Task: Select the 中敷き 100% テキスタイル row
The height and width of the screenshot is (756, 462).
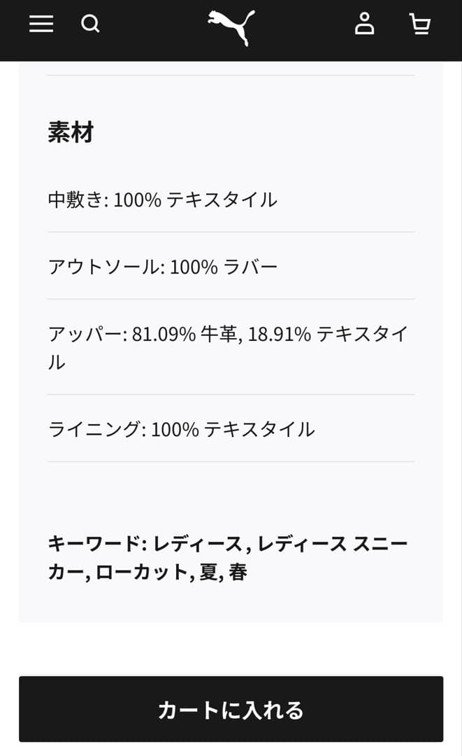Action: (231, 199)
